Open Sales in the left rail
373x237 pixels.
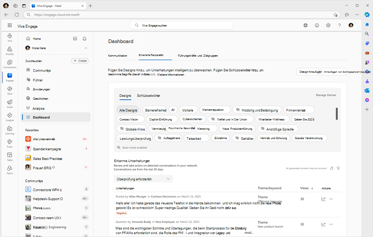point(10,157)
